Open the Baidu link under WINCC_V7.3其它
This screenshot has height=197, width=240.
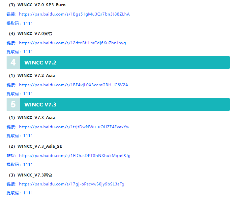pos(72,184)
